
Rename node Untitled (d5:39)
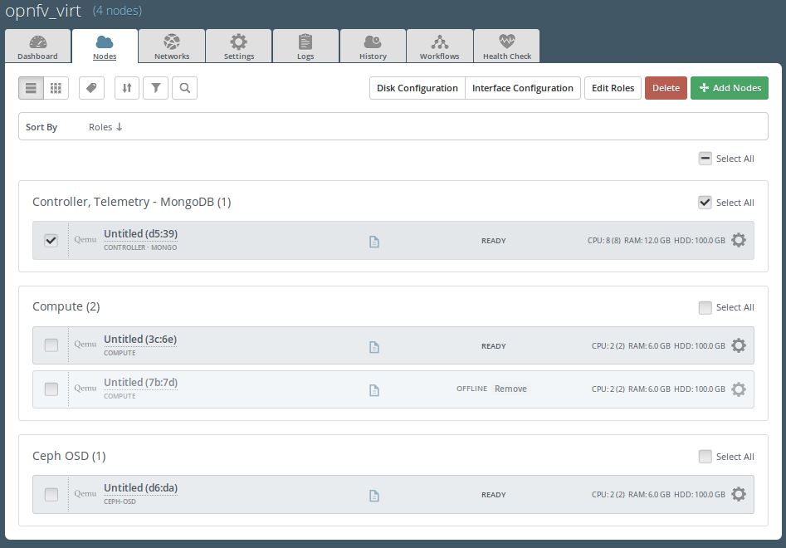click(140, 234)
